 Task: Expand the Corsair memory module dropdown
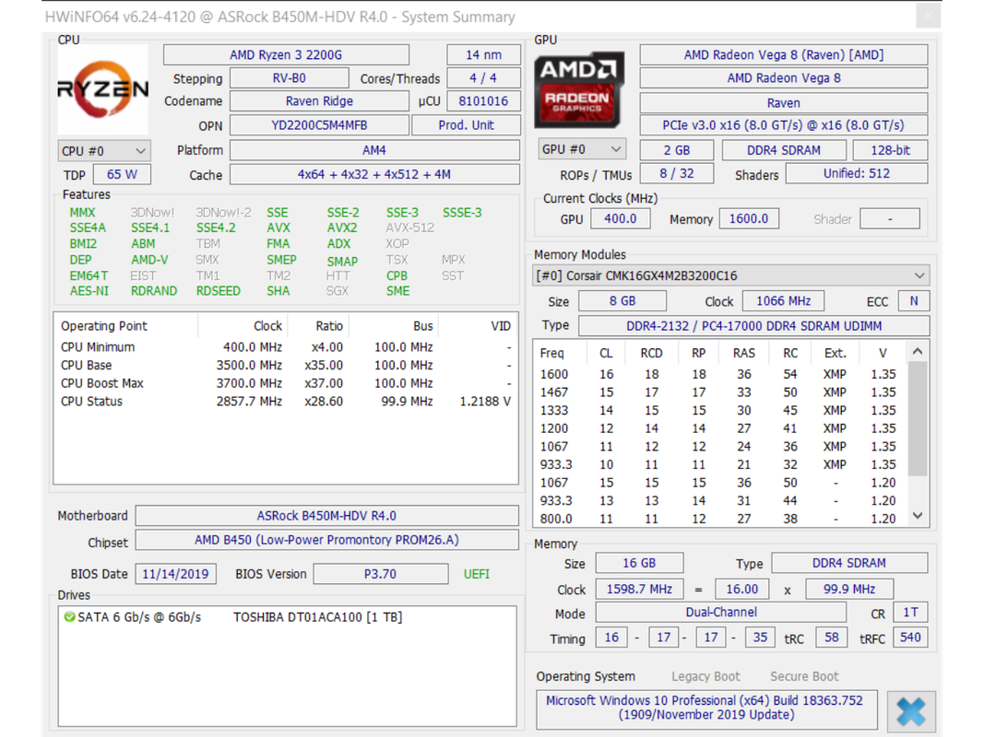[730, 275]
